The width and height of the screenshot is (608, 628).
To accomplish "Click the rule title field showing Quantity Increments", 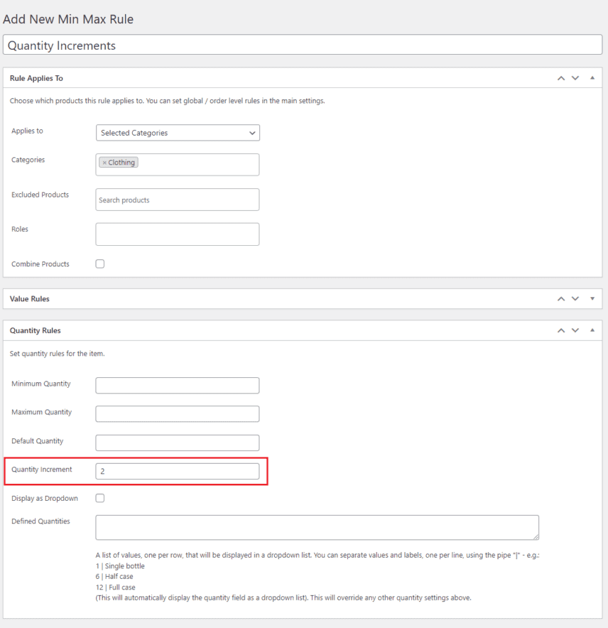I will 304,45.
